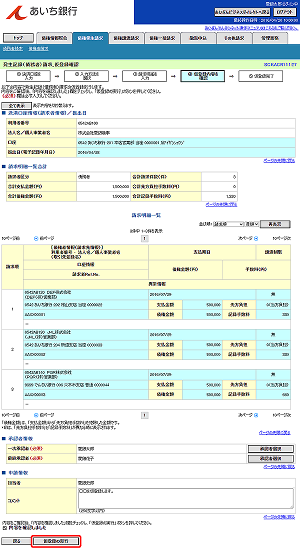The image size is (300, 549).
Task: Click ページの先頭に戻る below 決済口座情報 table
Action: pos(279,160)
